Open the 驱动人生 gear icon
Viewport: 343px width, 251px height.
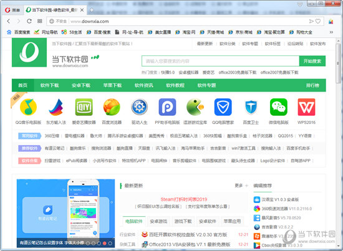pos(139,107)
